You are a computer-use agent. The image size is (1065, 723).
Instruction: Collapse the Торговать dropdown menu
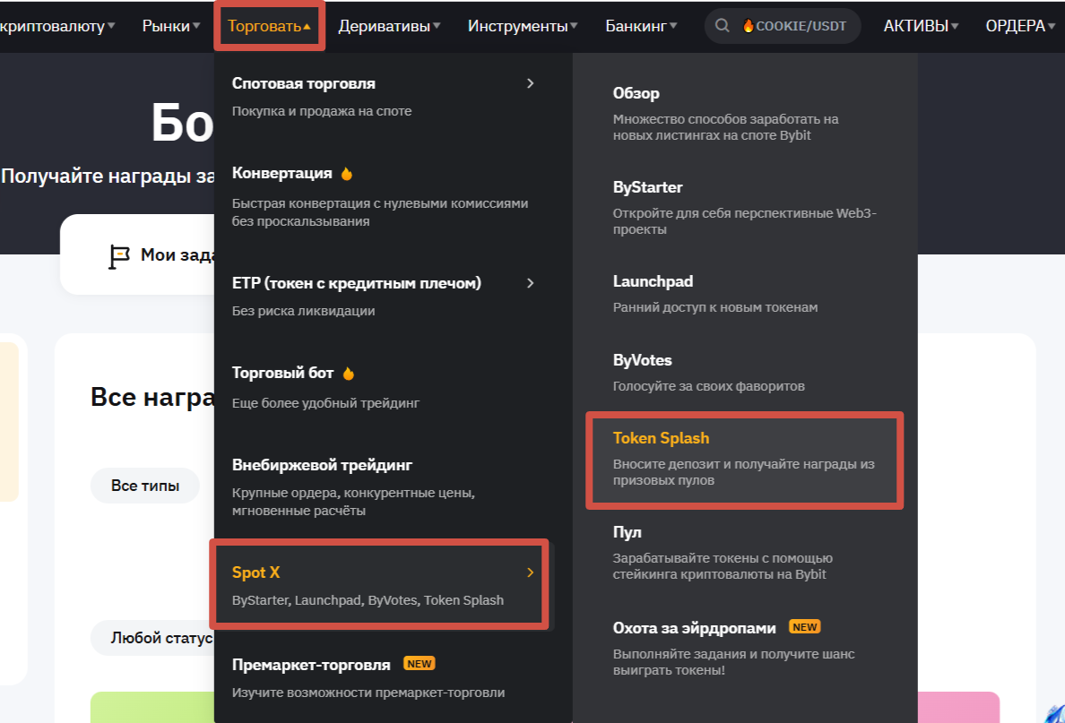(x=270, y=26)
